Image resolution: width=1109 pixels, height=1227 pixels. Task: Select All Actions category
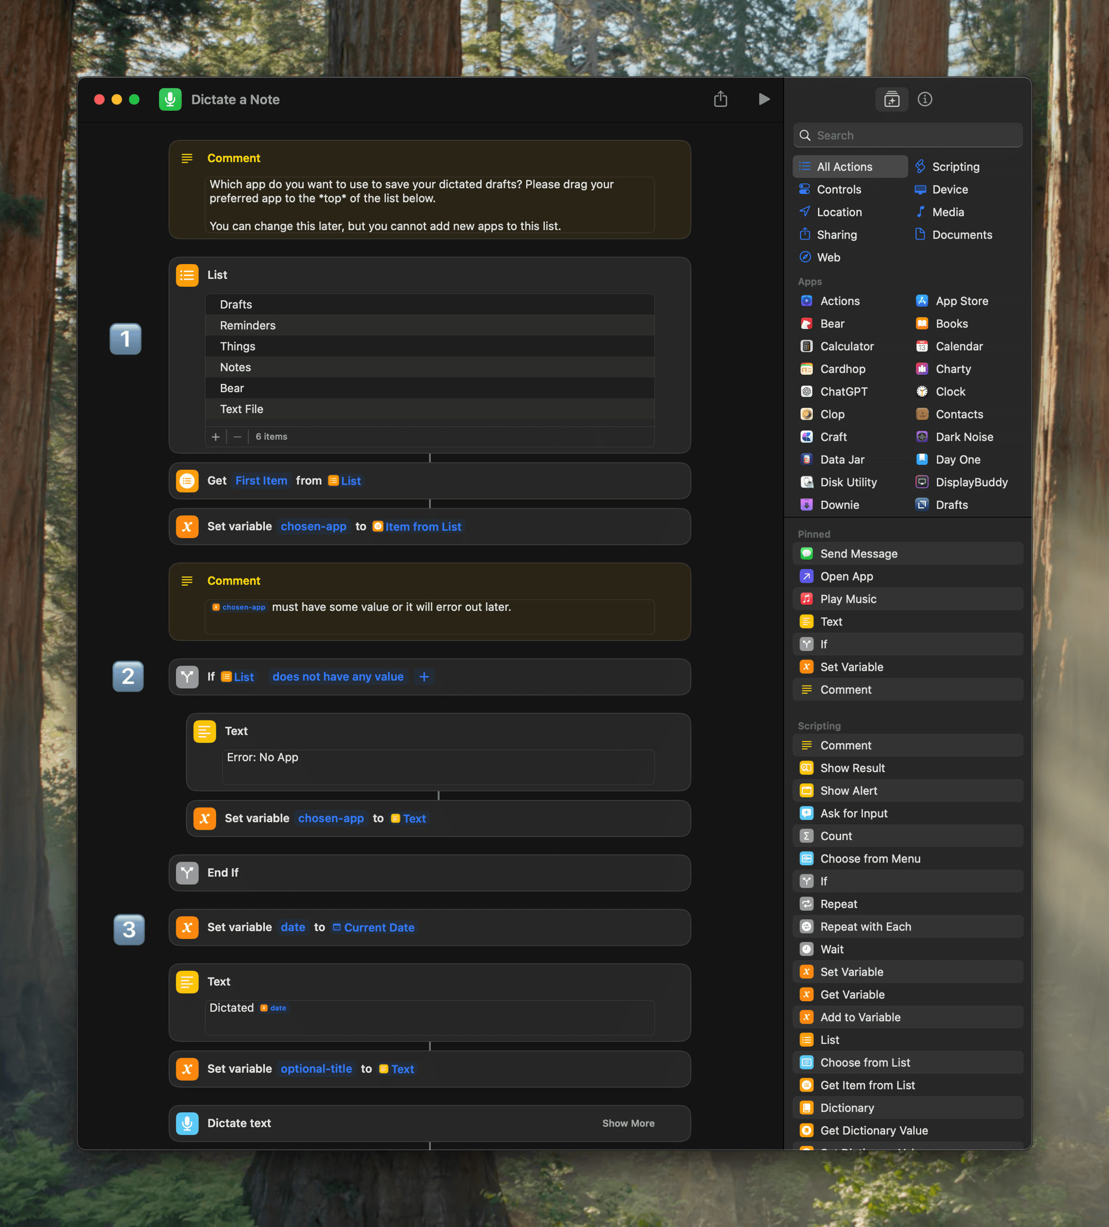point(850,166)
